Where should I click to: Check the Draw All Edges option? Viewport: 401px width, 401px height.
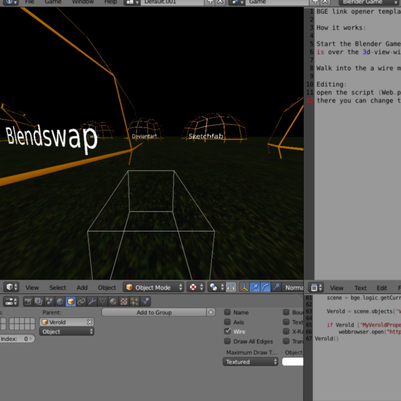tap(227, 341)
